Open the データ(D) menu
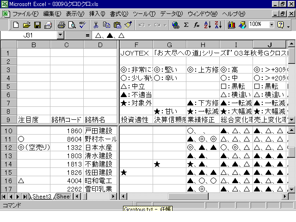The width and height of the screenshot is (296, 222). click(172, 14)
